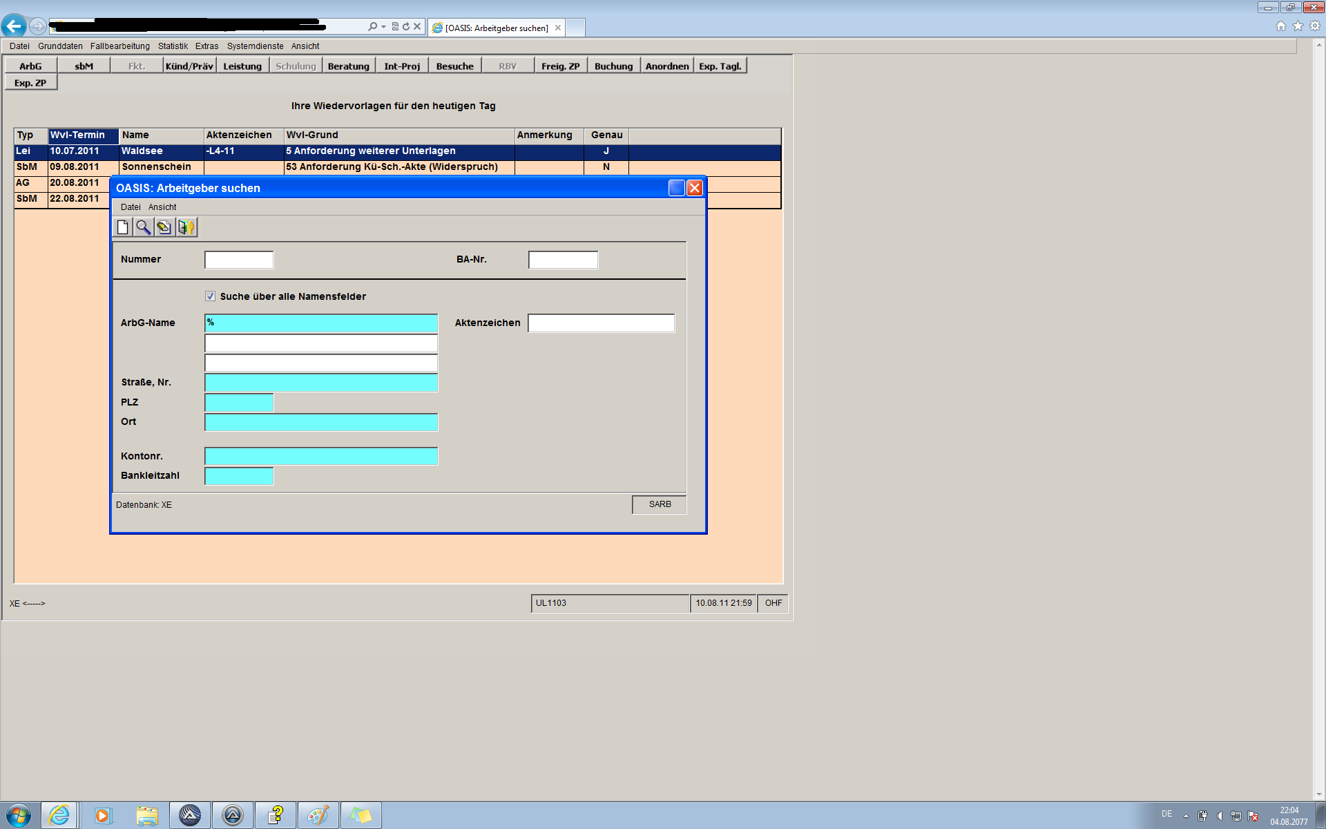Click the Leistung tab button
Viewport: 1326px width, 829px height.
pos(242,66)
